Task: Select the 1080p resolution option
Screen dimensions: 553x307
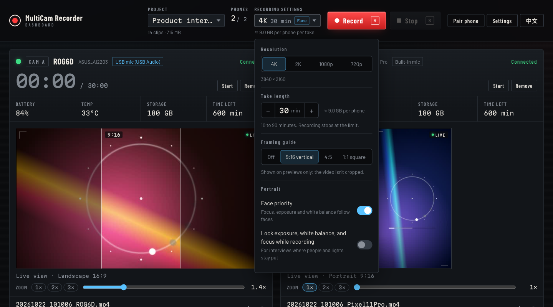Action: click(326, 64)
